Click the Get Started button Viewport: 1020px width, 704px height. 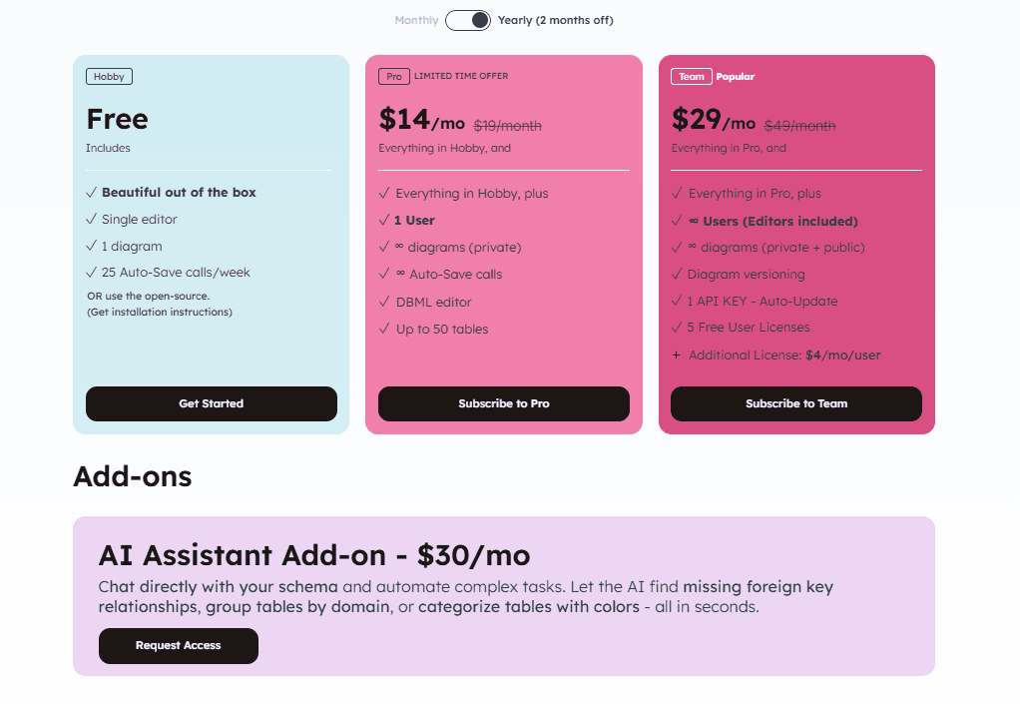[x=211, y=403]
